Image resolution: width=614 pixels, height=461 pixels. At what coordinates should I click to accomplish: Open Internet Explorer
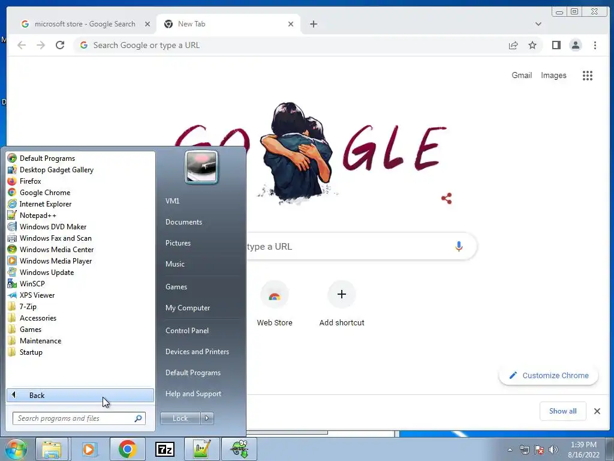40,204
